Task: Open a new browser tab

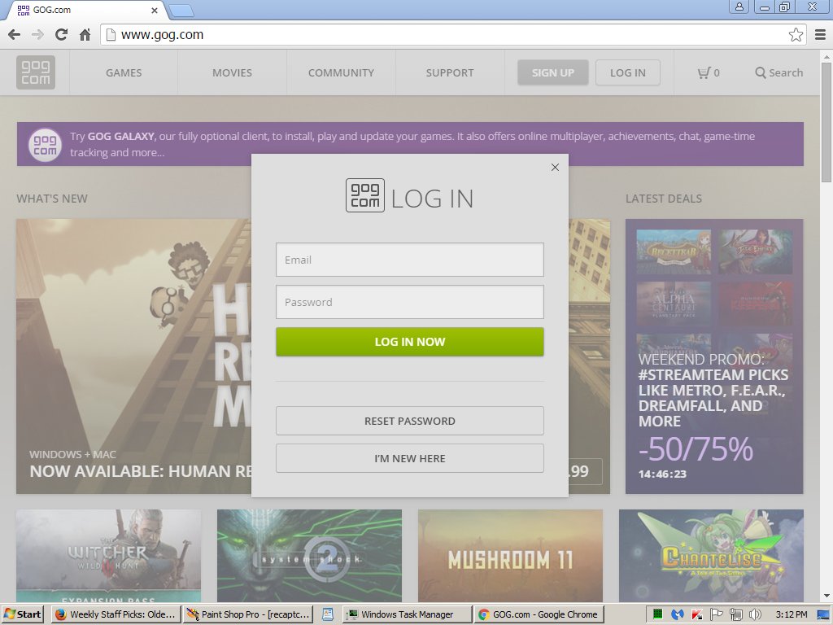Action: [181, 11]
